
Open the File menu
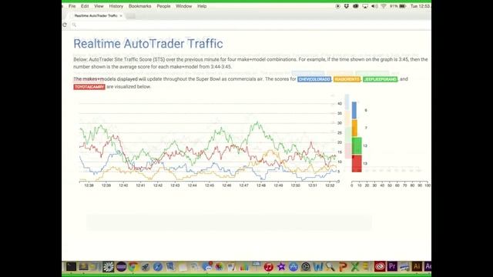(x=72, y=6)
